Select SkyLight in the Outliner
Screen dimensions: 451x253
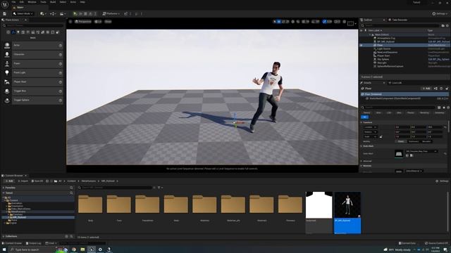point(382,63)
